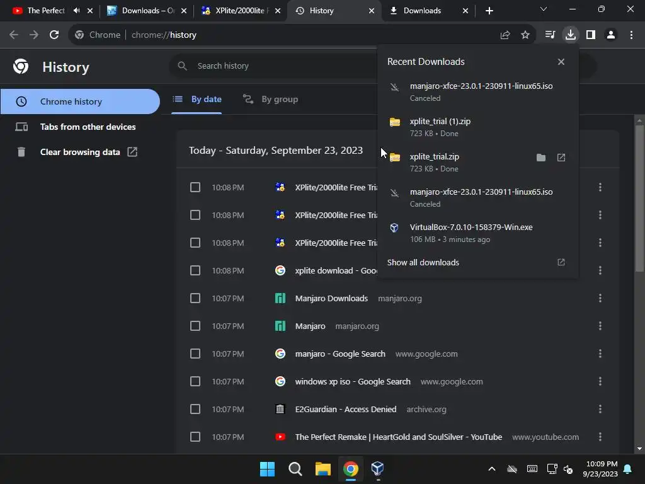Select the Manjaro Downloads entry checkbox

(195, 298)
